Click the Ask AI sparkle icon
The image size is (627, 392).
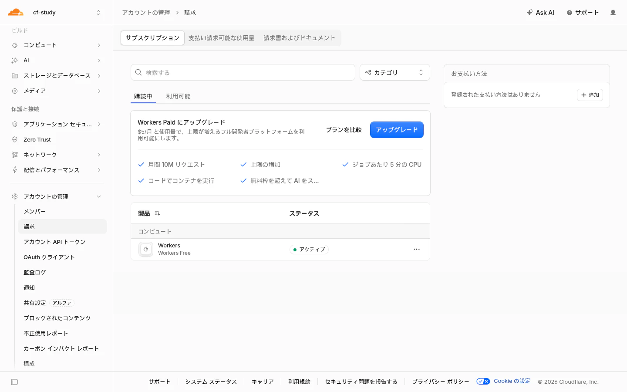click(x=529, y=13)
